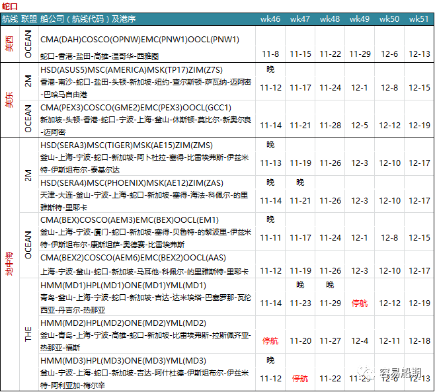Select the 12-18 date cell
Image resolution: width=435 pixels, height=392 pixels.
tap(419, 341)
